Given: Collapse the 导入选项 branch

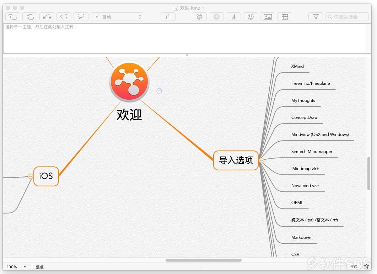Looking at the screenshot, I should [262, 160].
